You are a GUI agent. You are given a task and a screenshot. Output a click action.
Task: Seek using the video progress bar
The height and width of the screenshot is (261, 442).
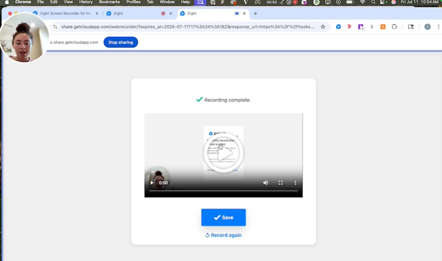[x=223, y=191]
